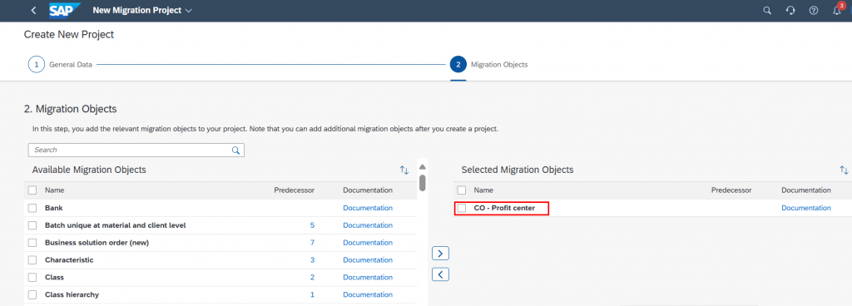Open the notifications bell
This screenshot has height=306, width=852.
(837, 10)
